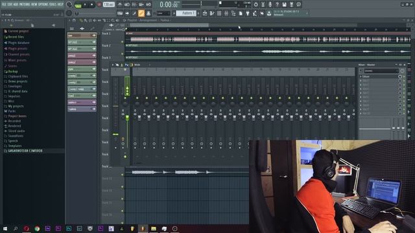Mute Track 1 green toggle
415x233 pixels.
point(123,42)
